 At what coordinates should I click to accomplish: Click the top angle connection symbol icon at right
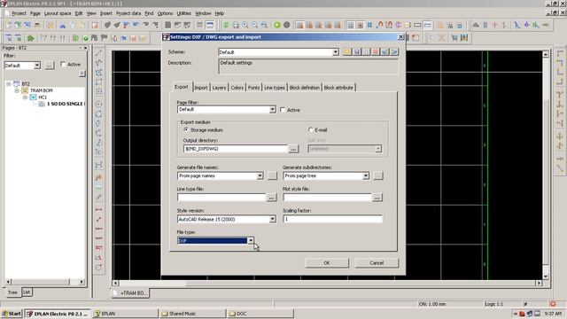click(560, 53)
